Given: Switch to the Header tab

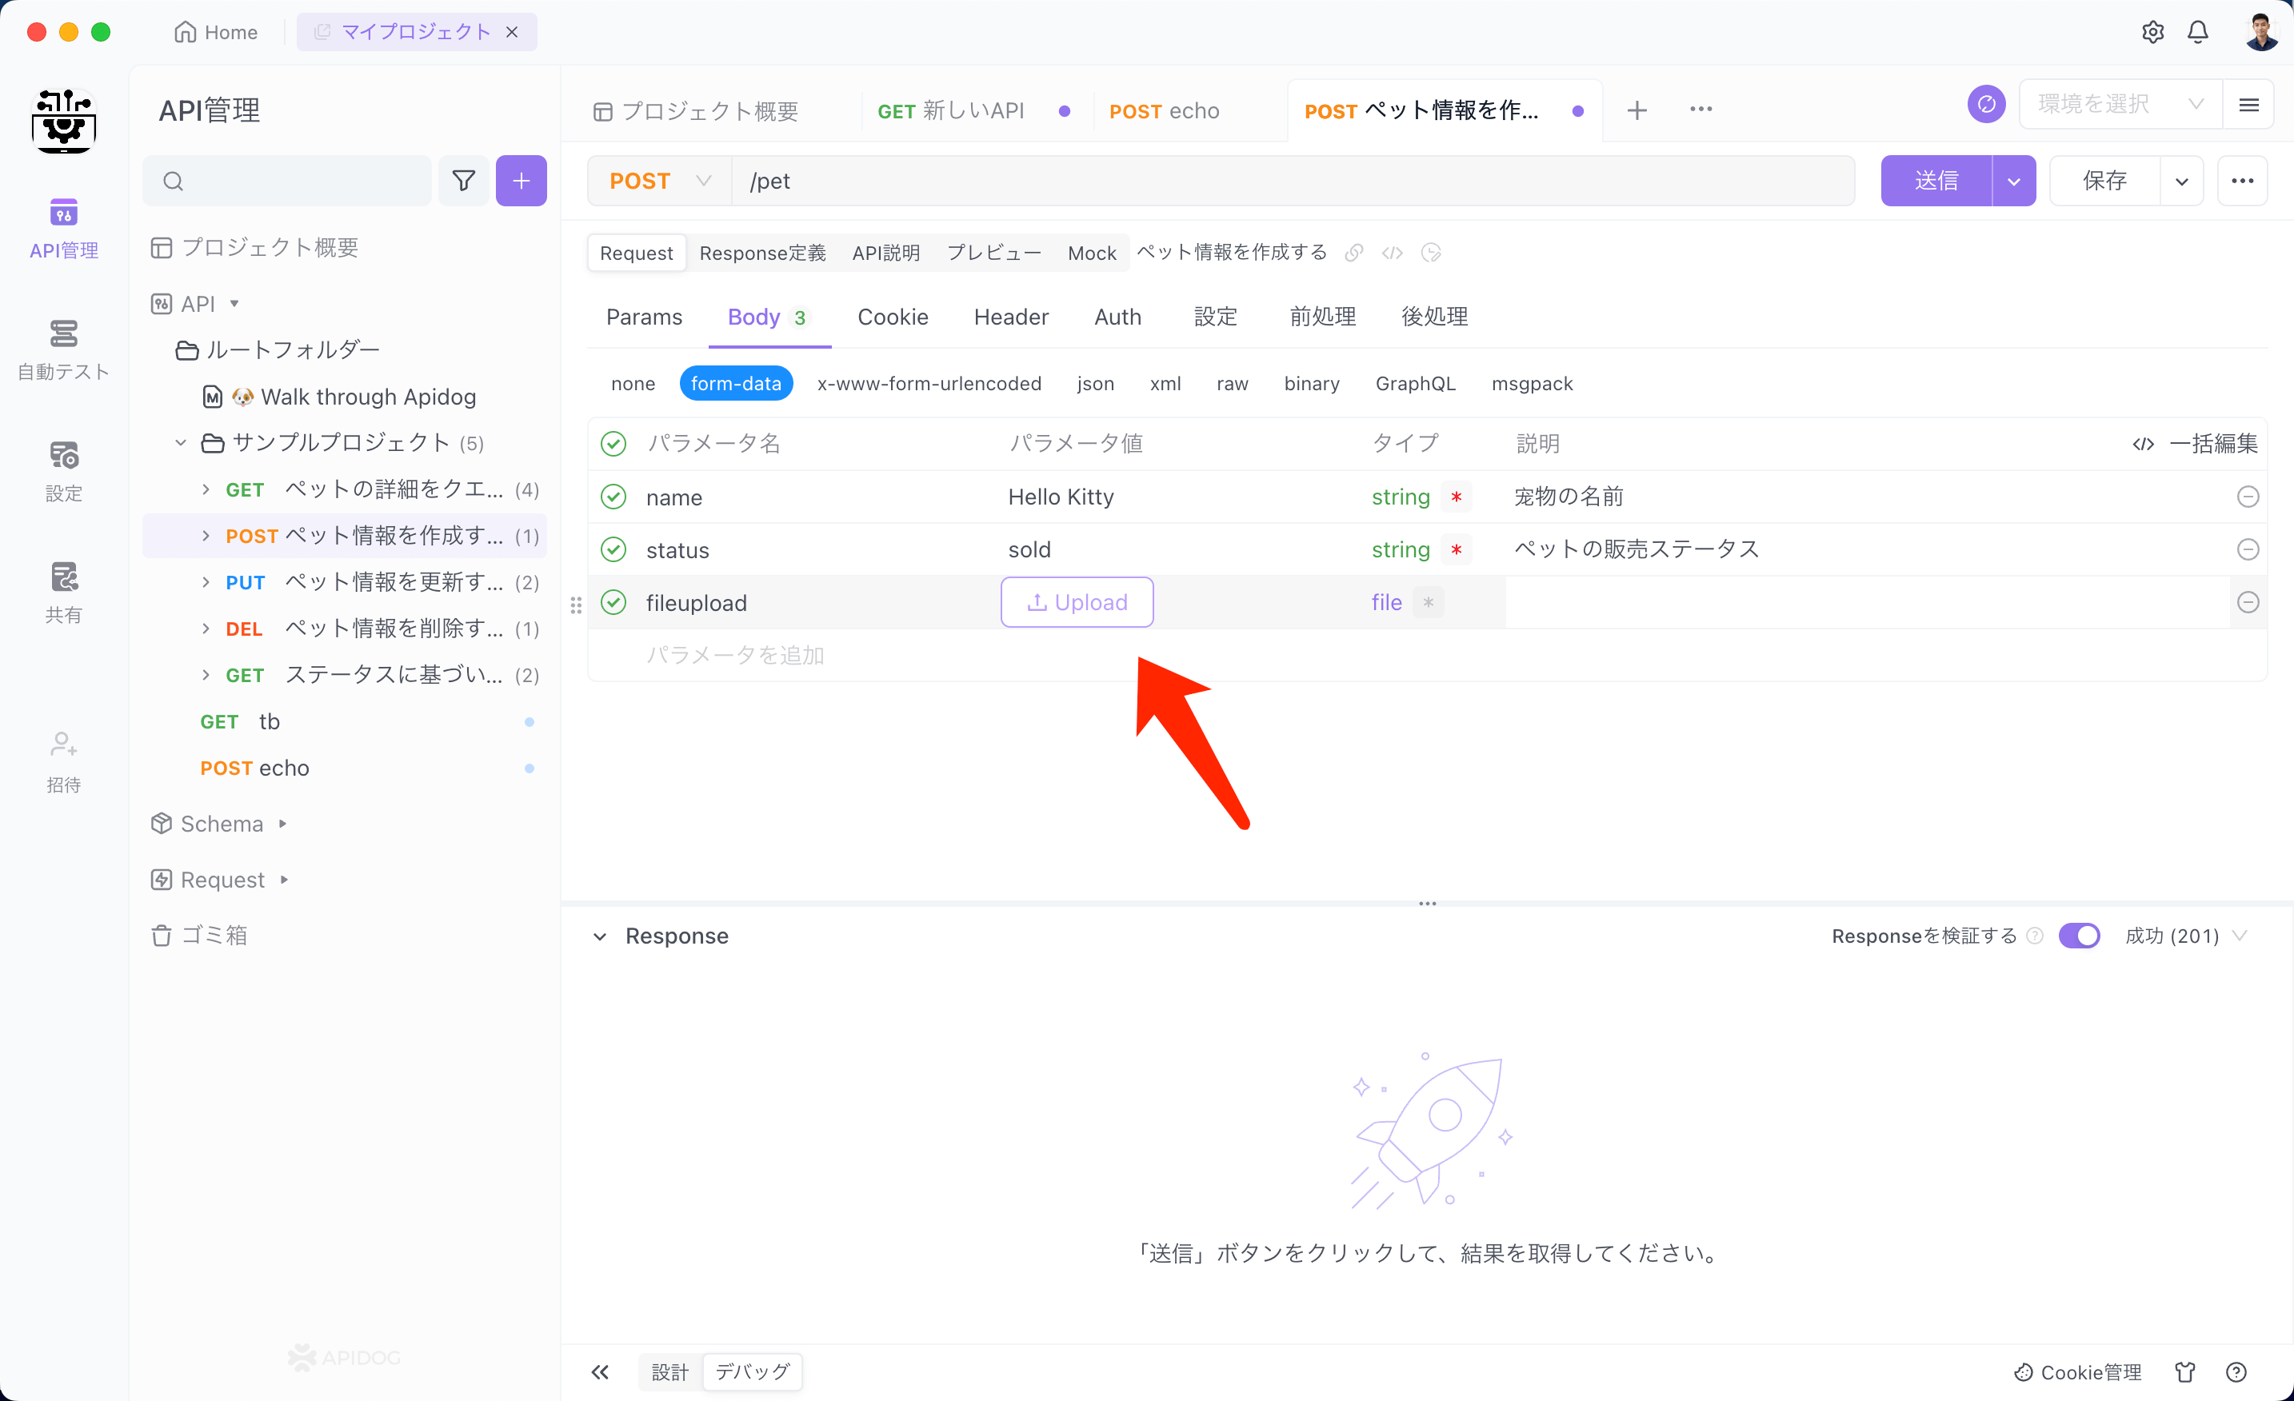Looking at the screenshot, I should [1011, 317].
